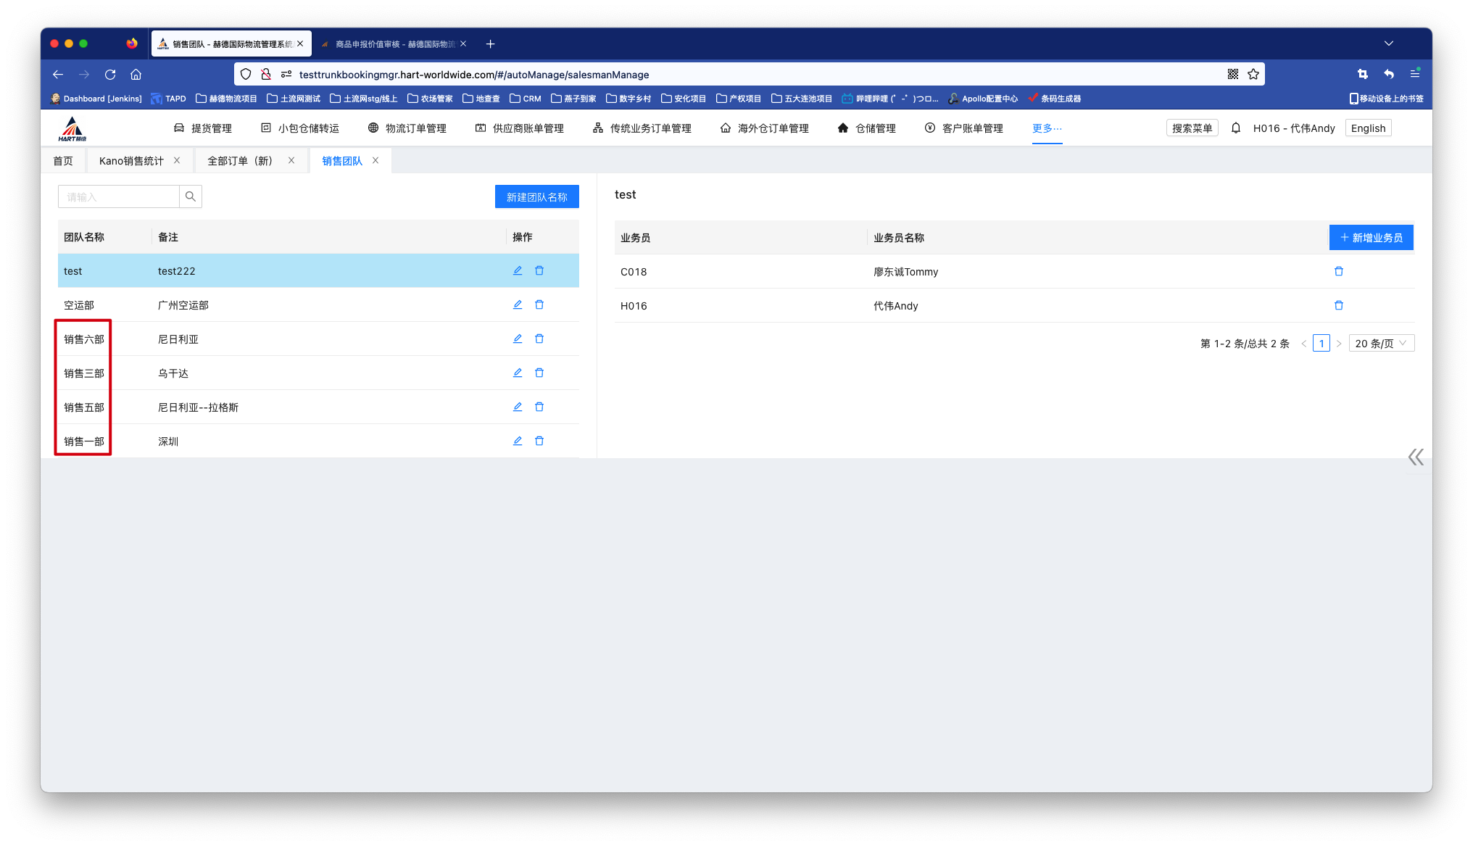This screenshot has height=846, width=1473.
Task: Click QR code icon in address bar
Action: click(1233, 75)
